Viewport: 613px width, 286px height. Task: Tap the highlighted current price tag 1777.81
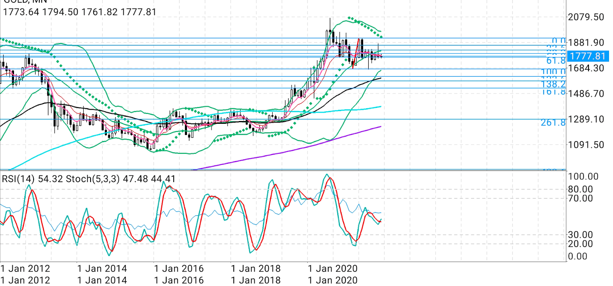(x=588, y=56)
